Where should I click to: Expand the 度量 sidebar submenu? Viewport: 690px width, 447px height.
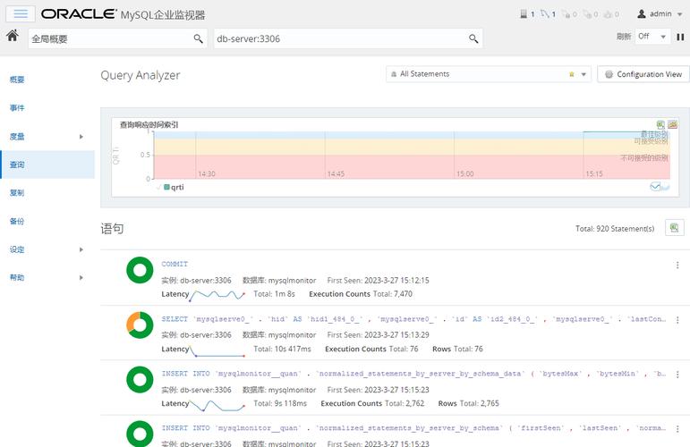pyautogui.click(x=81, y=137)
